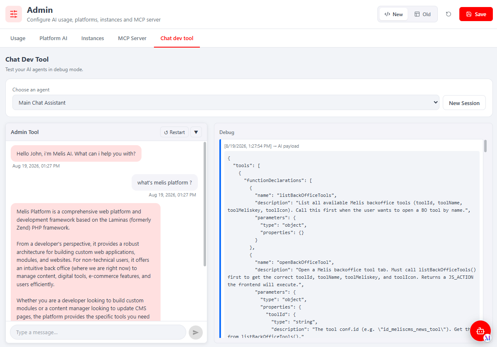Switch to New code view toggle
Viewport: 497px width, 347px height.
tap(394, 14)
